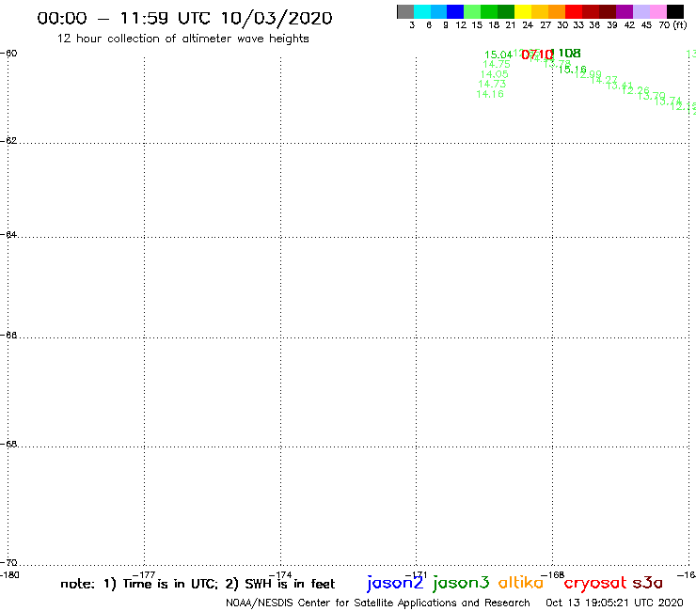Viewport: 696px width, 611px height.
Task: Select the light green legend swatch before 15
Action: click(472, 11)
